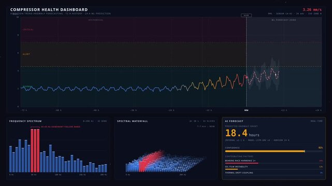This screenshot has width=332, height=186.
Task: Click the 50 Hz label under the spectrum
Action: tap(34, 175)
